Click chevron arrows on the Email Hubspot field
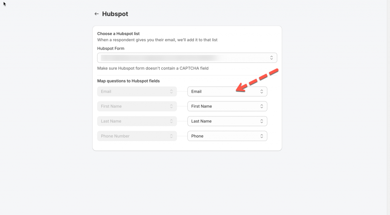Viewport: 390px width, 215px height. click(x=262, y=91)
